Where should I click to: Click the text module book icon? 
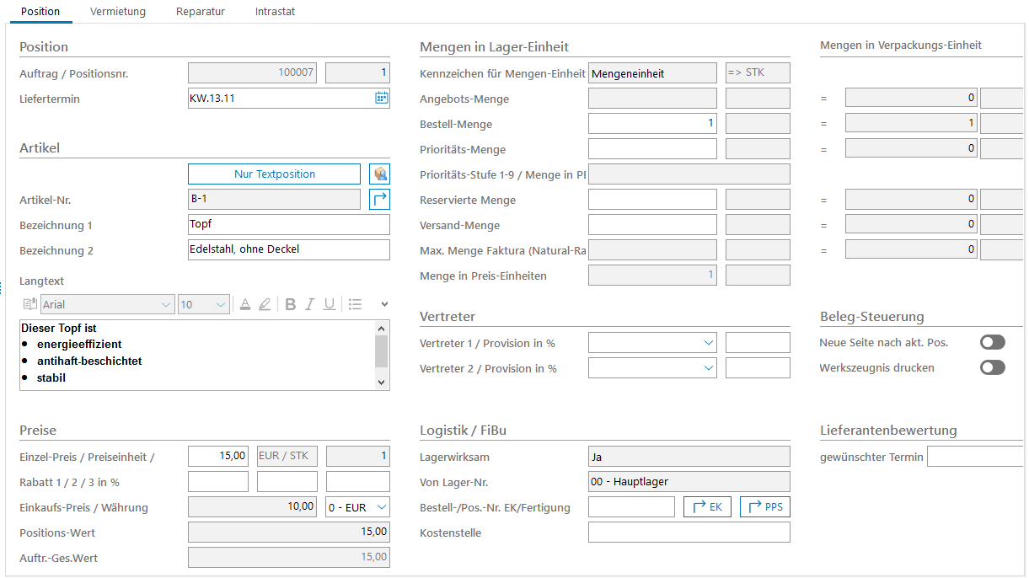point(29,304)
